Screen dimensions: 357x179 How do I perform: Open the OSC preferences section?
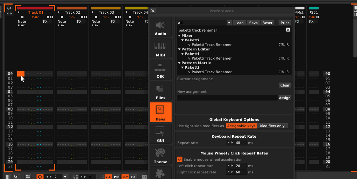pyautogui.click(x=160, y=70)
